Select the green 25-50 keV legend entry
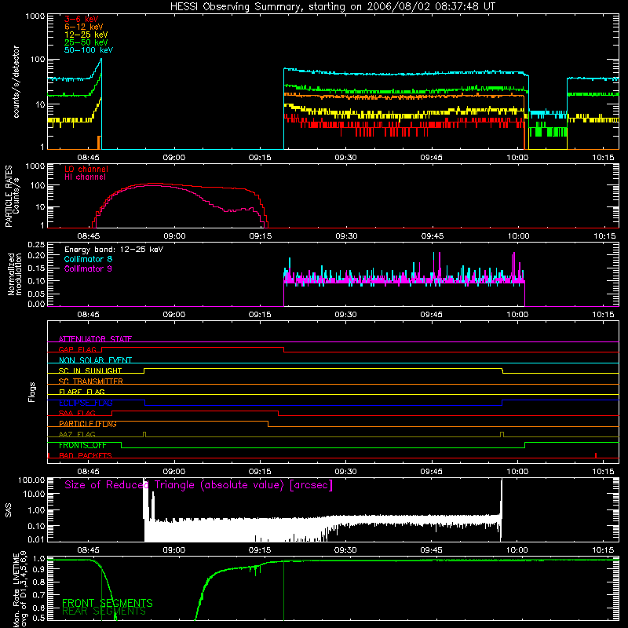628x628 pixels. pos(86,42)
